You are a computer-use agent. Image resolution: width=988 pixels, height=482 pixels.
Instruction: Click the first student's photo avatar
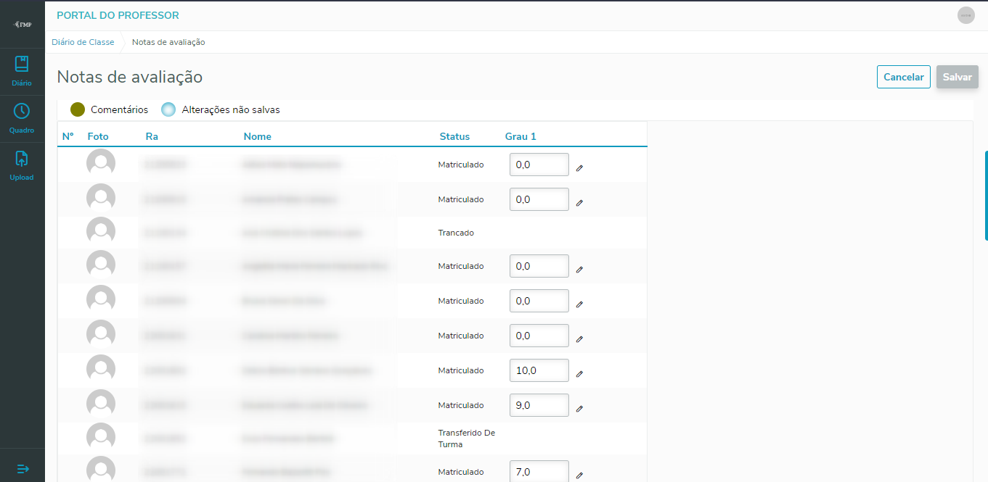pyautogui.click(x=101, y=164)
